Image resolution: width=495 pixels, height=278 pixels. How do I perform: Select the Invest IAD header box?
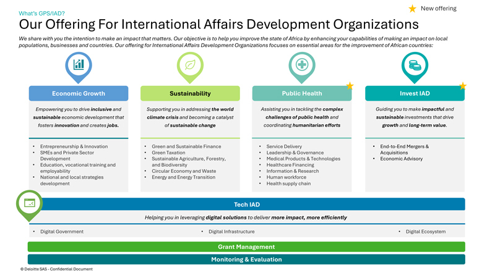[415, 94]
